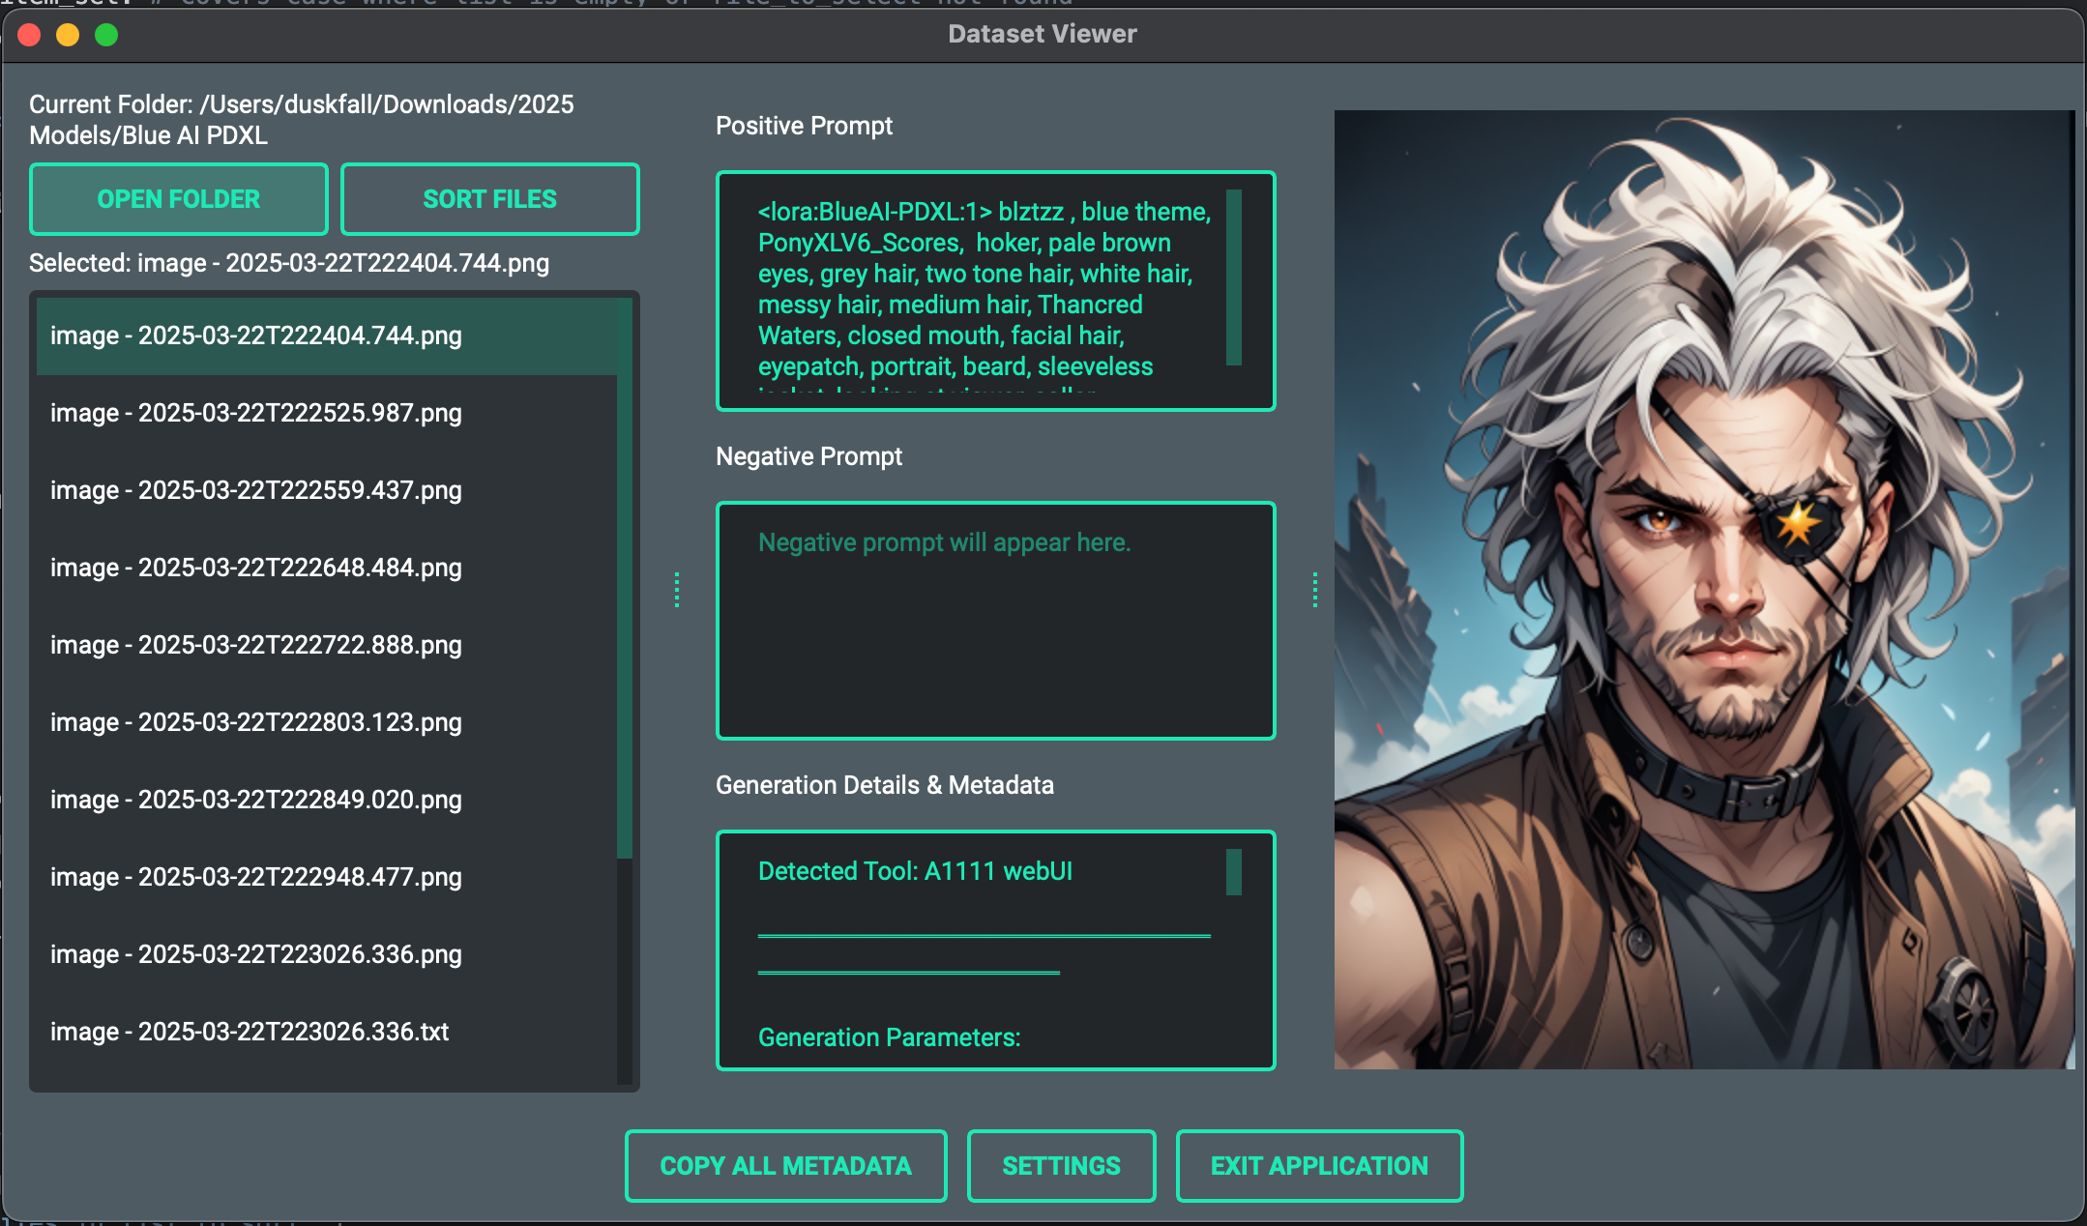
Task: Open the SETTINGS dialog
Action: coord(1061,1166)
